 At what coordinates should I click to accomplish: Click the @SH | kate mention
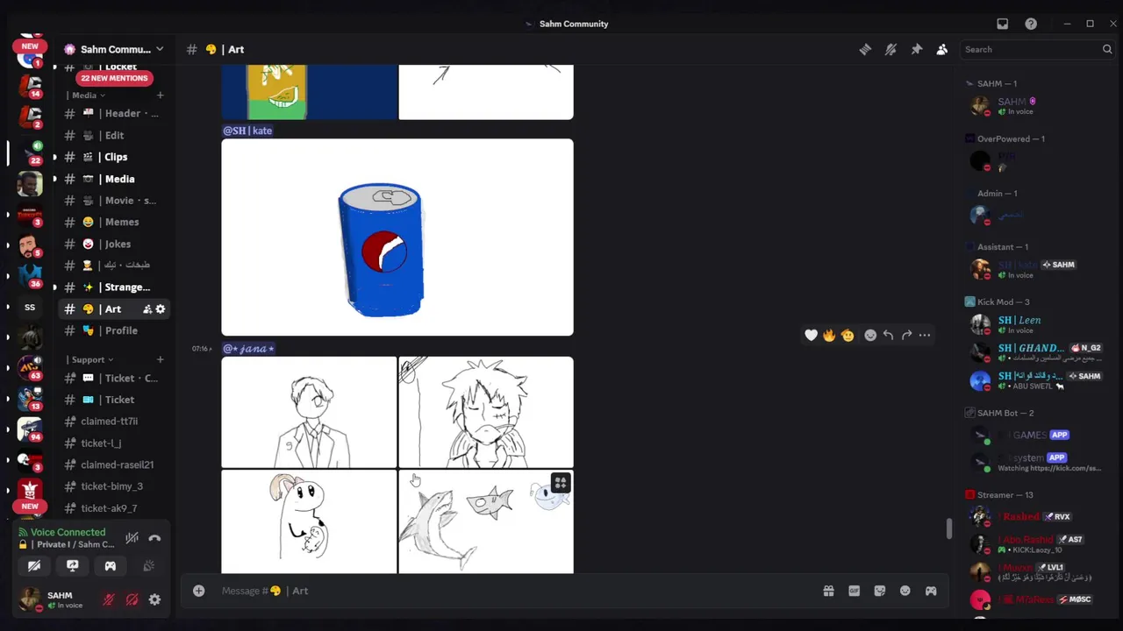[247, 131]
